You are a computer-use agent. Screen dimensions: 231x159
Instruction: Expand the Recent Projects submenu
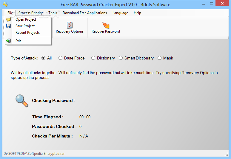28,33
